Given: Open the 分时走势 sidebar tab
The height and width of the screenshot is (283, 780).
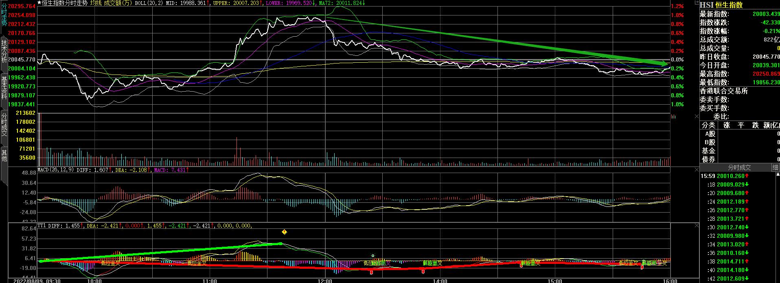Looking at the screenshot, I should pyautogui.click(x=4, y=15).
